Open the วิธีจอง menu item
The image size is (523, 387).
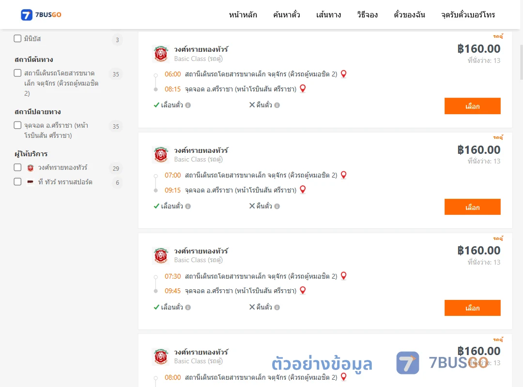[x=367, y=15]
